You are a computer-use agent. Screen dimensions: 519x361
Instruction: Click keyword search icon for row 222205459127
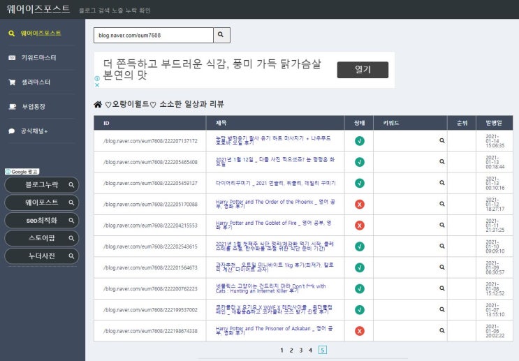442,183
